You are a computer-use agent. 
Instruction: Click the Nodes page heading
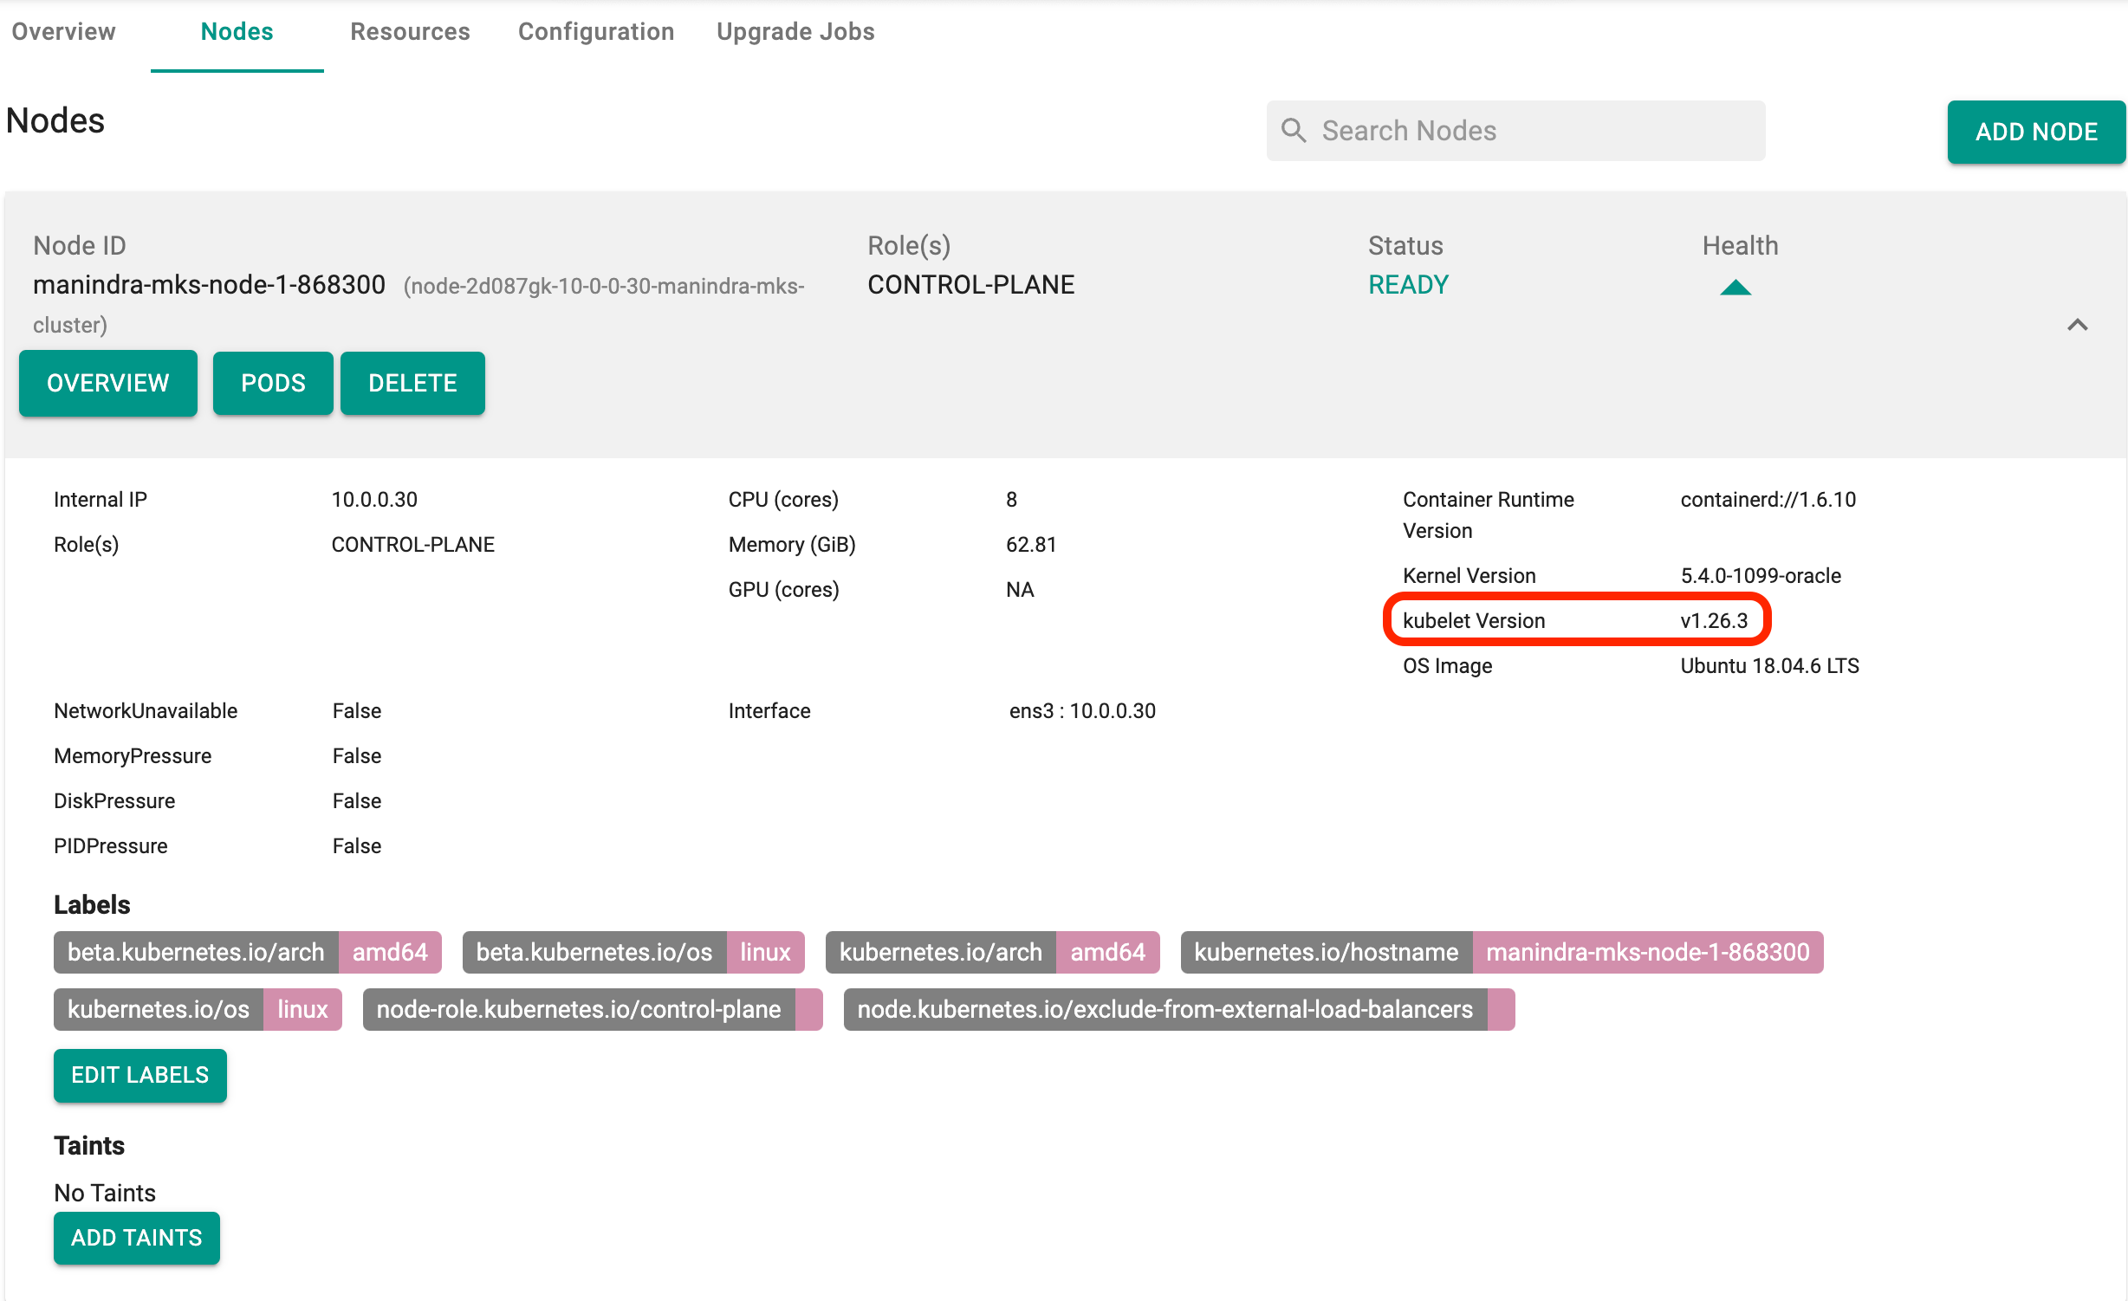[55, 121]
